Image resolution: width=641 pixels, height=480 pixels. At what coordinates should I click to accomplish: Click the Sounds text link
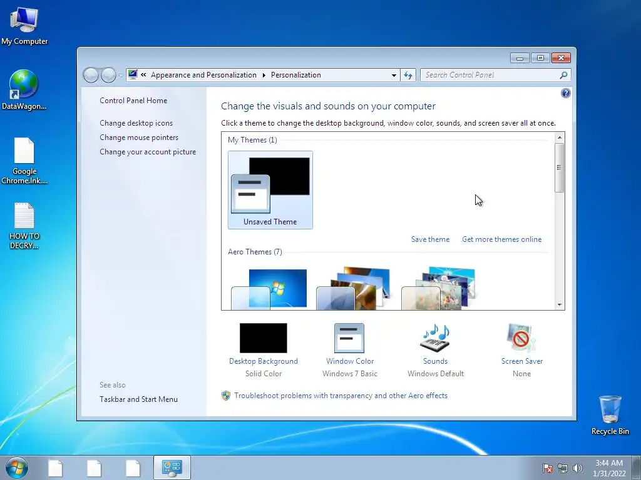point(435,361)
